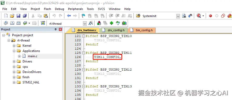
Task: Click the Copy icon in toolbar
Action: pyautogui.click(x=39, y=16)
